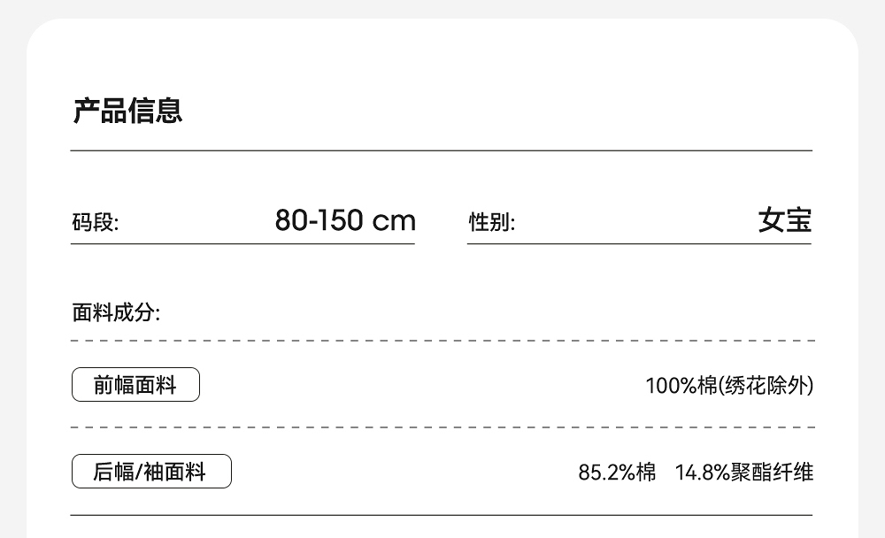Click the 女宝 gender value
Viewport: 885px width, 538px height.
(x=784, y=220)
